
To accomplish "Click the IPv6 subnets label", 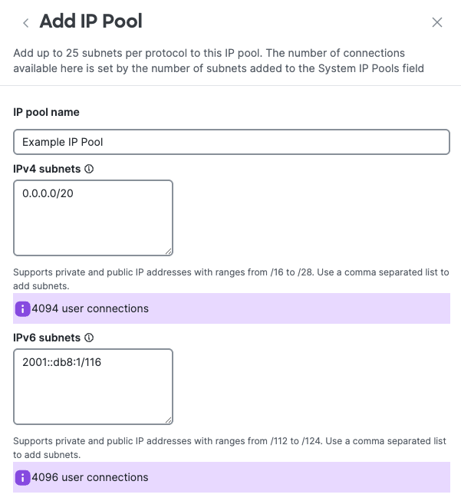I will coord(47,338).
